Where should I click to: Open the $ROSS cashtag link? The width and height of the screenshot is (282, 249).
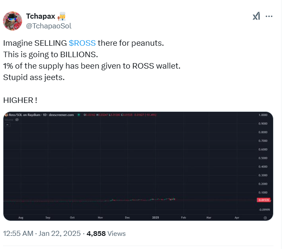click(x=82, y=43)
